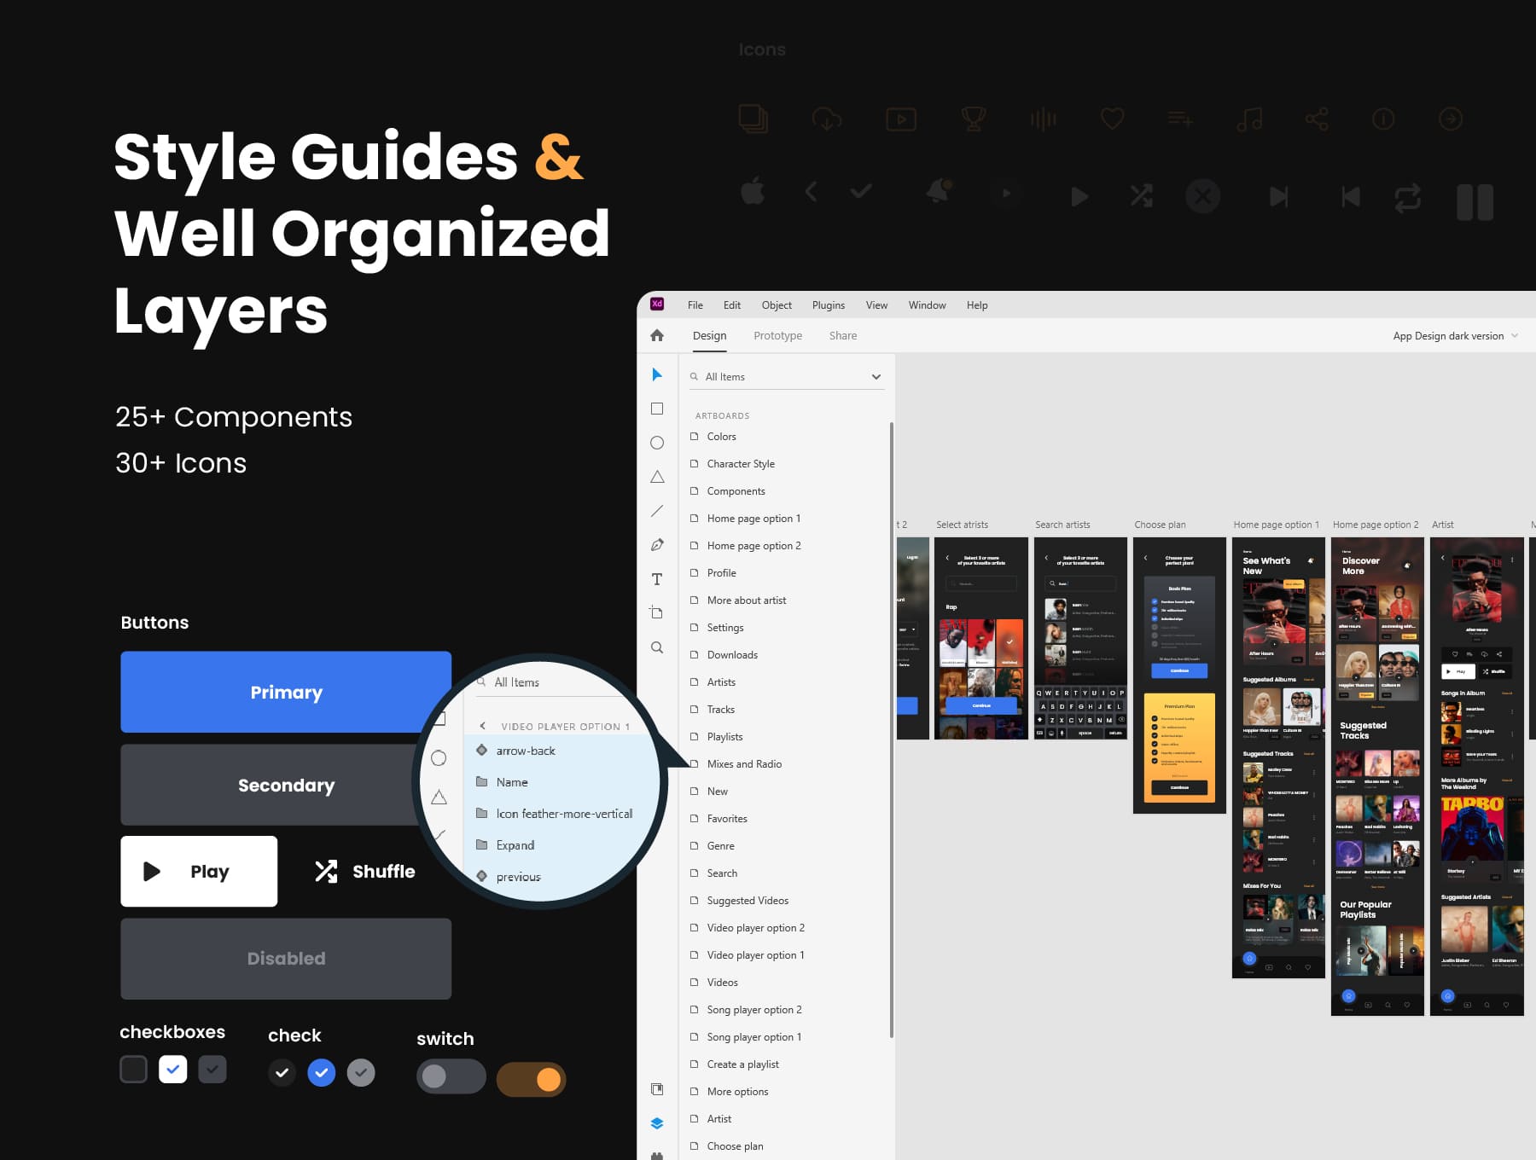Click the blue Primary button
The width and height of the screenshot is (1536, 1160).
point(286,692)
